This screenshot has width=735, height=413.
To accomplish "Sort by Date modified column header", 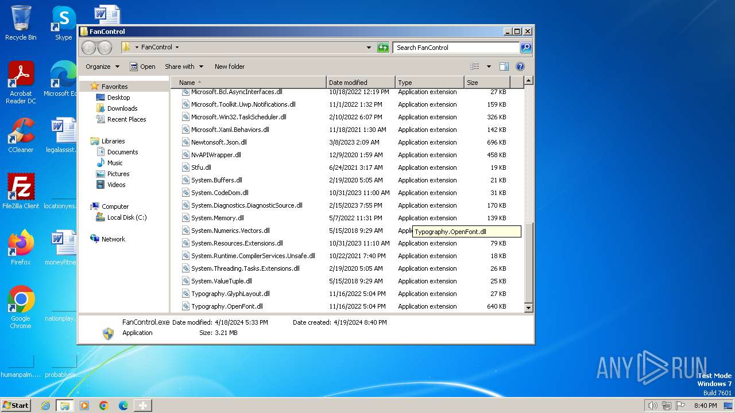I will 361,83.
